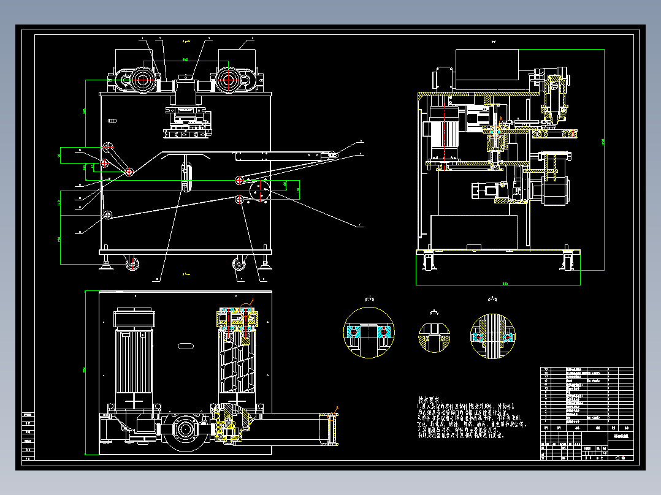Image resolution: width=661 pixels, height=495 pixels.
Task: Click the 技术要求 heading of the notes
Action: (429, 399)
